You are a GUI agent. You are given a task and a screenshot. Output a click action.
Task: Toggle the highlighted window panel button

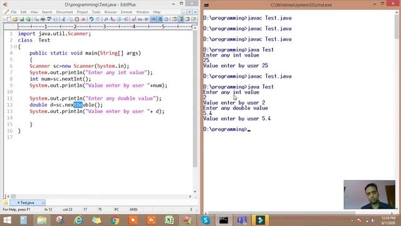point(181,19)
